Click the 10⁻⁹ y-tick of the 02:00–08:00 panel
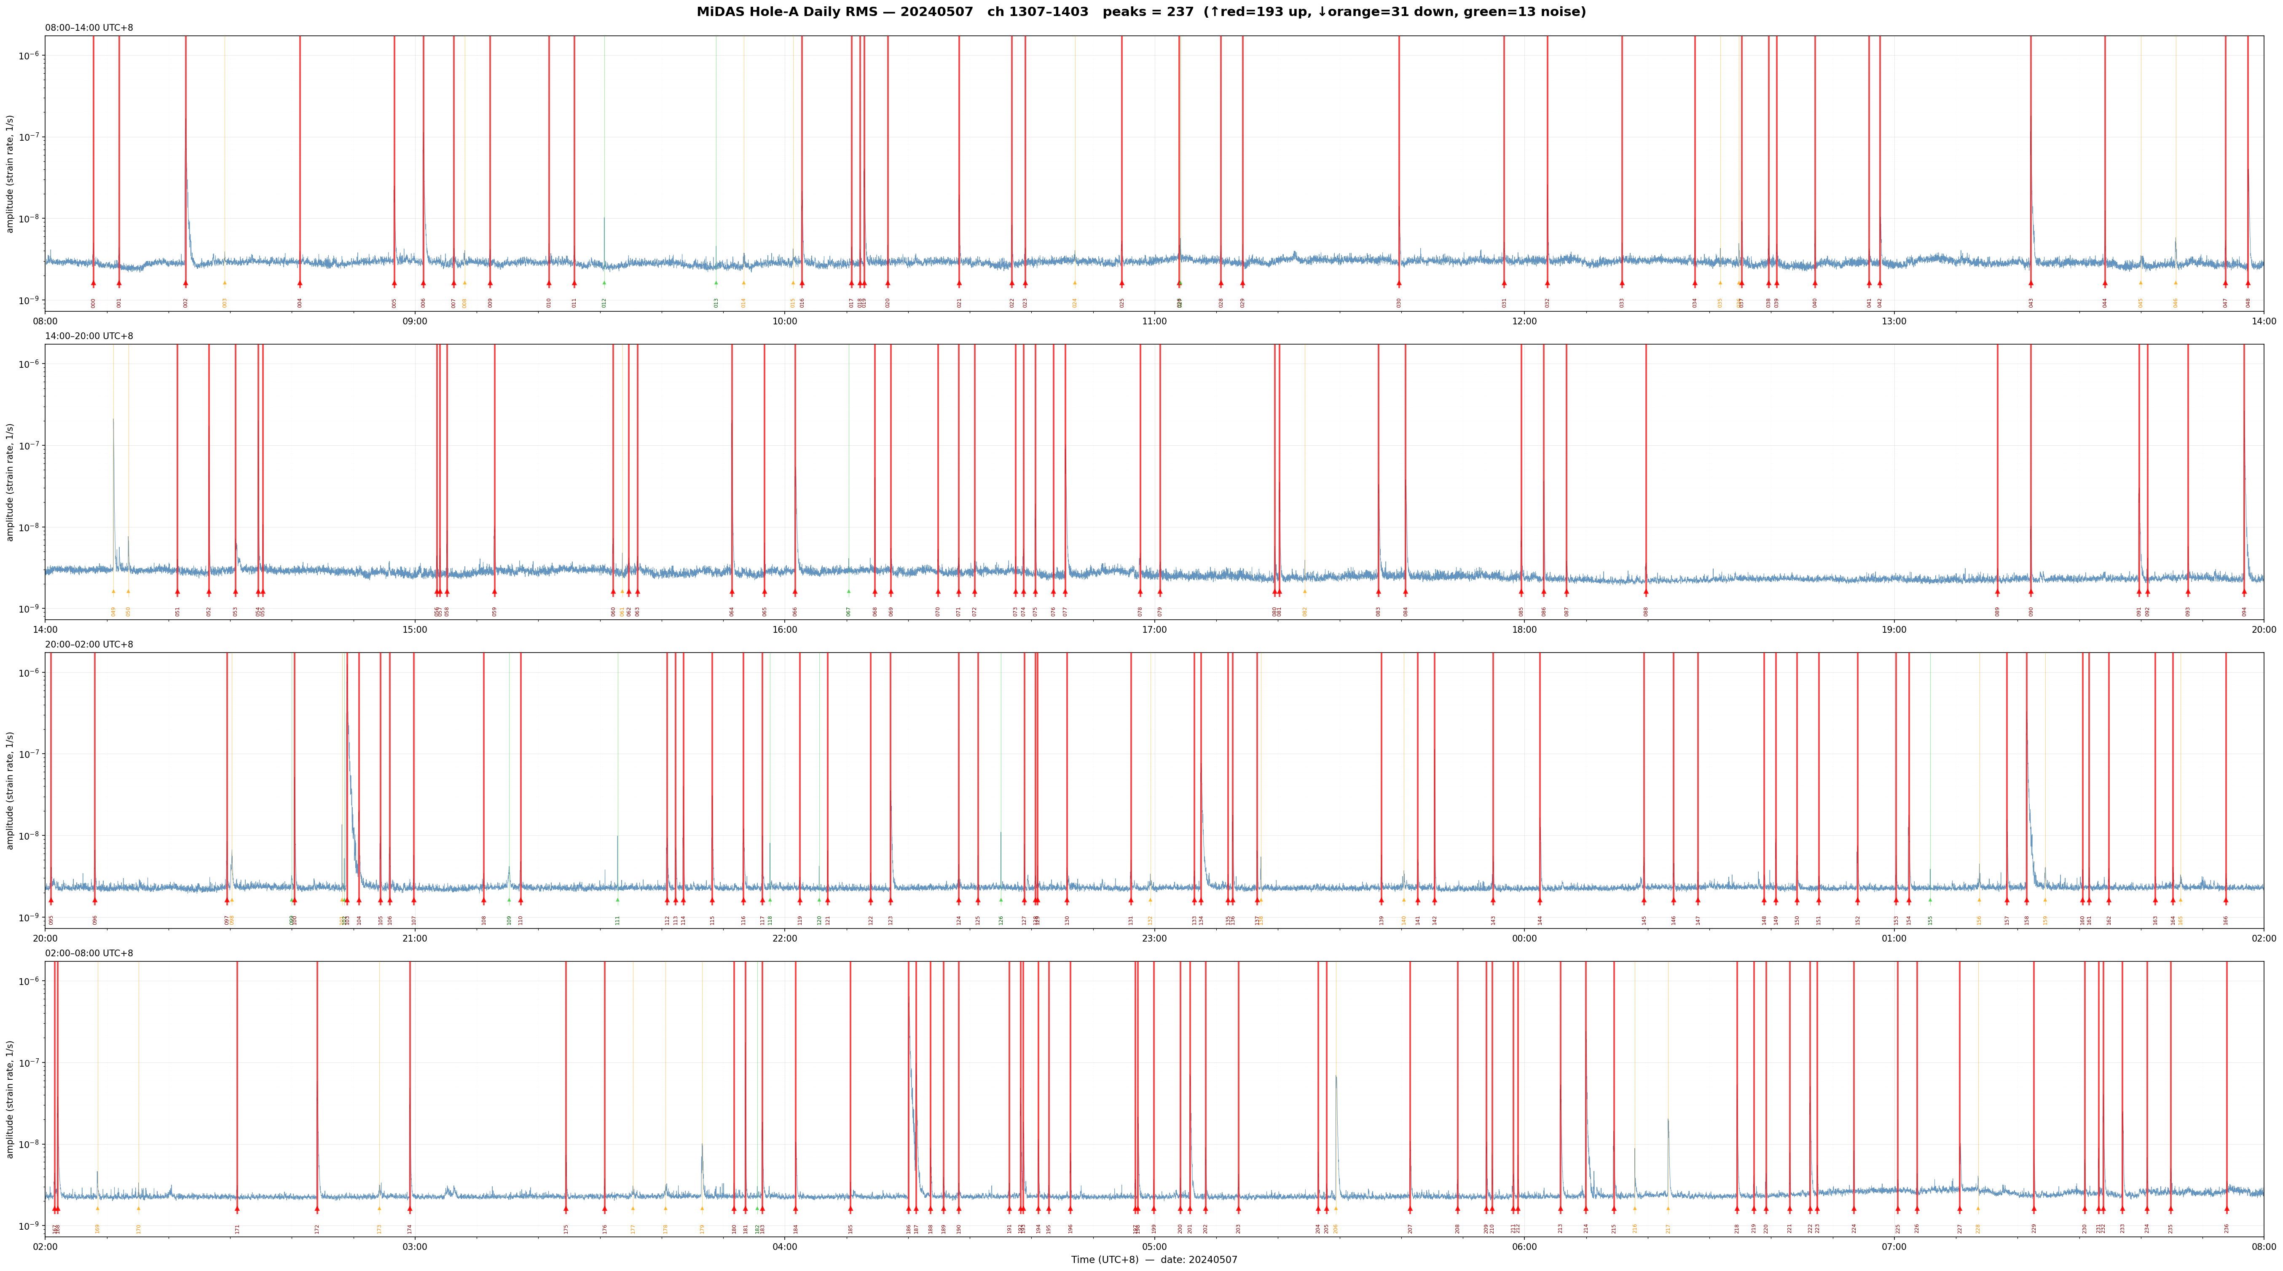The width and height of the screenshot is (2283, 1271). [28, 1226]
